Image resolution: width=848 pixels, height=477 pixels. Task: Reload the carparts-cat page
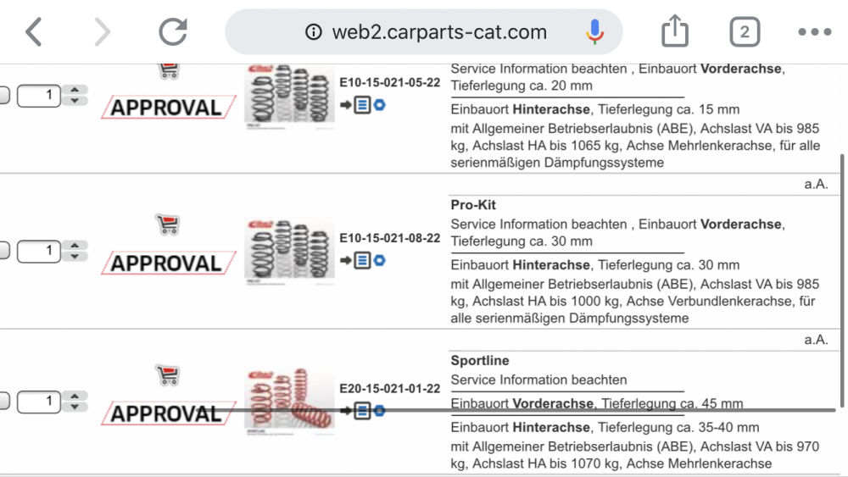point(173,32)
